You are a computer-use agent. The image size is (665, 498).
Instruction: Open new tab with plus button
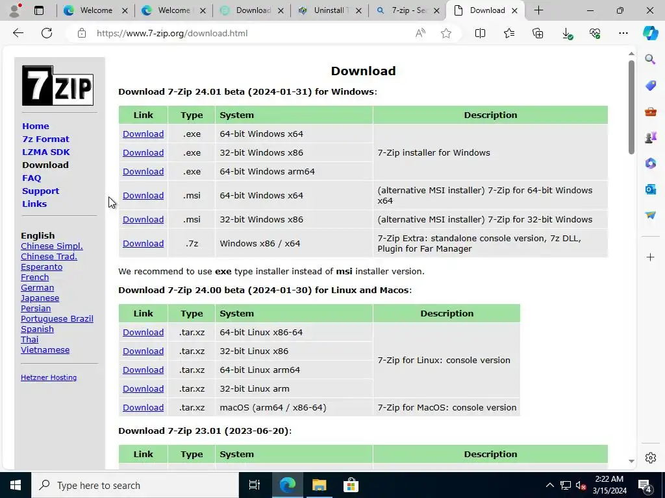pos(538,10)
